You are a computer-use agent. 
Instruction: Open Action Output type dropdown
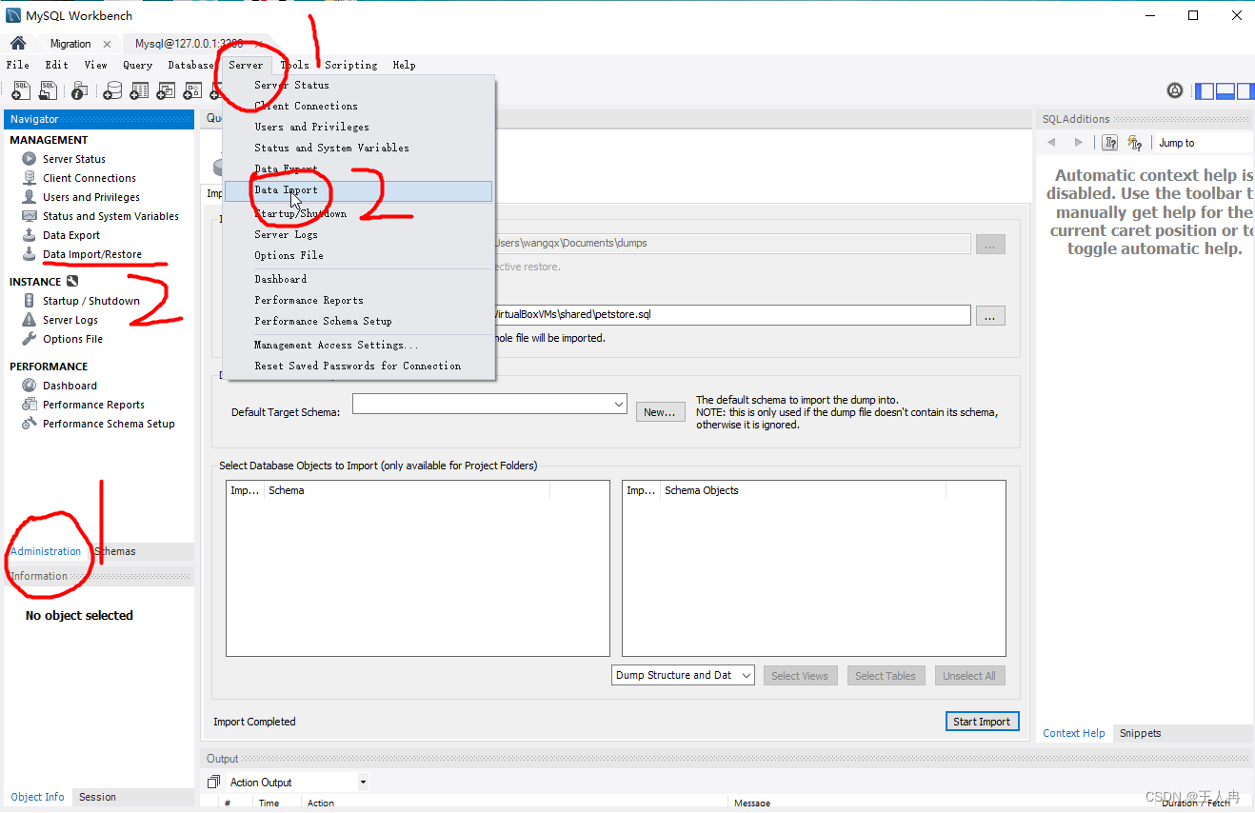(363, 783)
